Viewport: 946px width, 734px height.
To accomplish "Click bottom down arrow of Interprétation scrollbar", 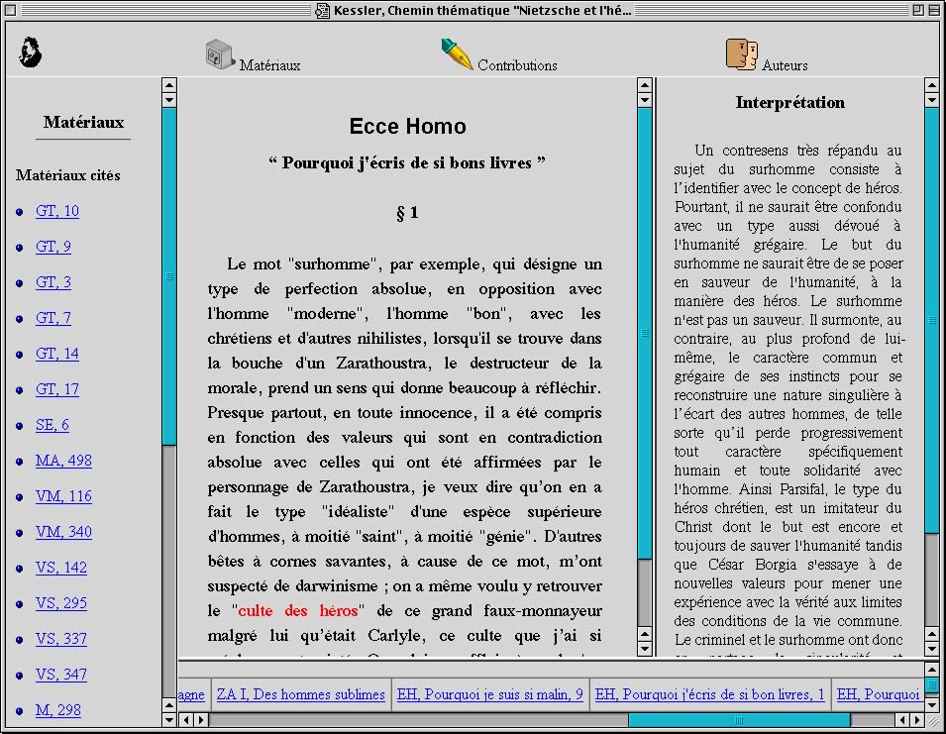I will (x=931, y=649).
